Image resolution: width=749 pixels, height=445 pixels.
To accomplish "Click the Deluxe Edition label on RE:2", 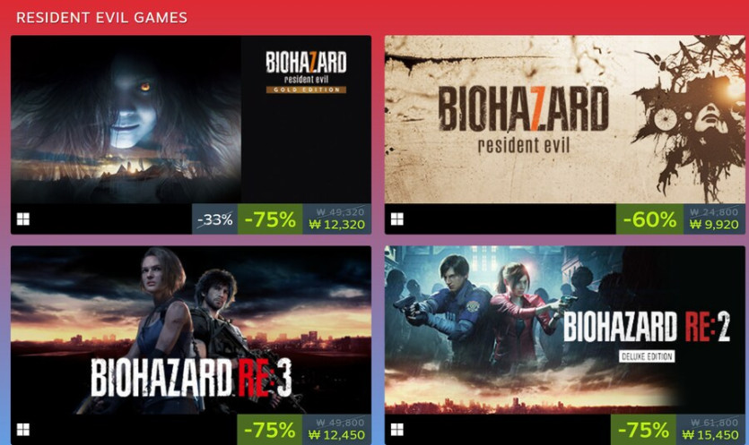I will pyautogui.click(x=647, y=356).
